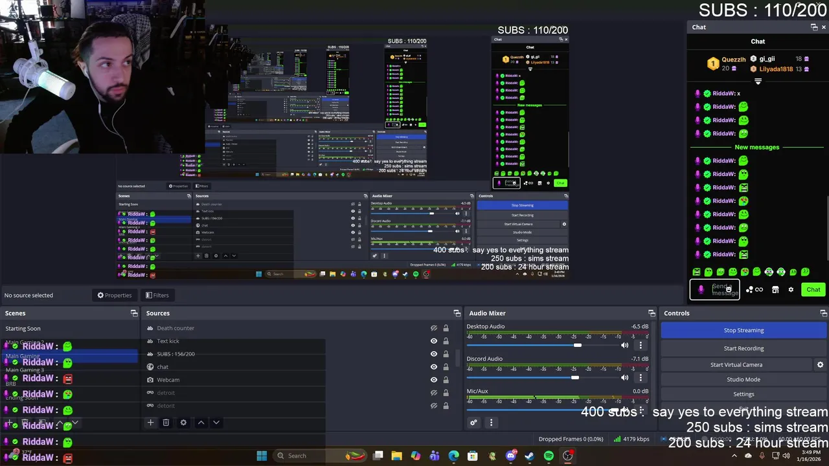
Task: Hide the Webcam source
Action: click(434, 380)
